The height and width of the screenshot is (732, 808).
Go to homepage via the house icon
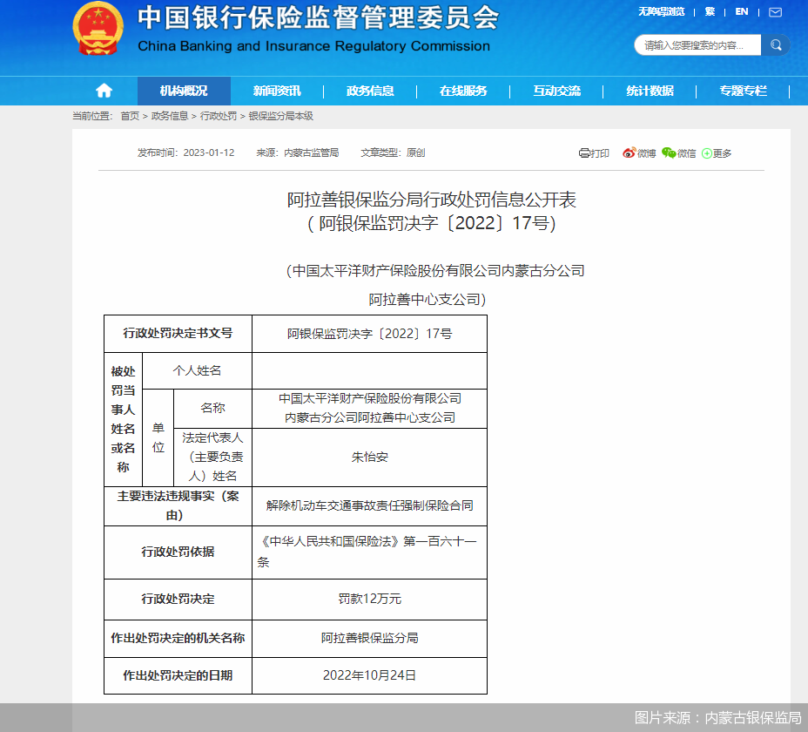point(103,91)
